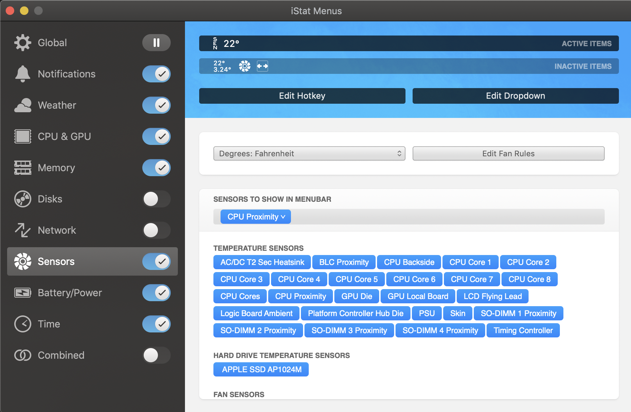Screen dimensions: 631x412
Task: Select the APPLE SSD AP1024M drive sensor
Action: click(x=261, y=369)
